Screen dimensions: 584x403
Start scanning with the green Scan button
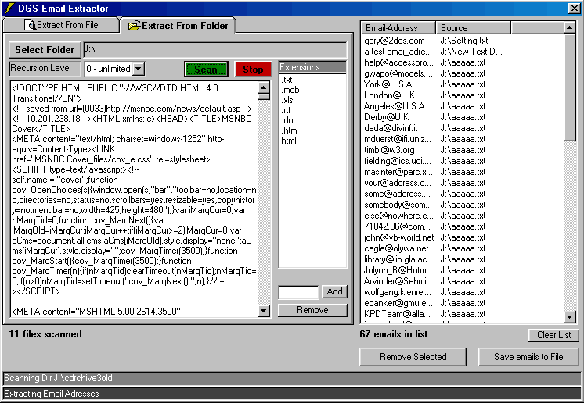coord(205,70)
